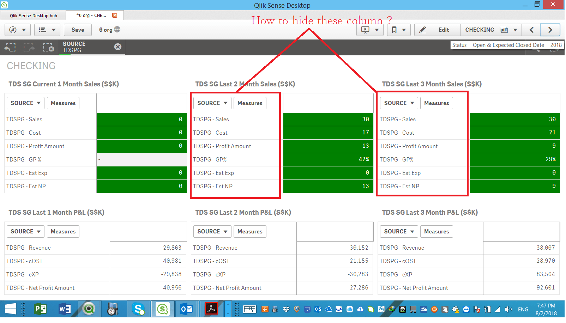Expand SOURCE in Last 3 Month P&L

(399, 232)
